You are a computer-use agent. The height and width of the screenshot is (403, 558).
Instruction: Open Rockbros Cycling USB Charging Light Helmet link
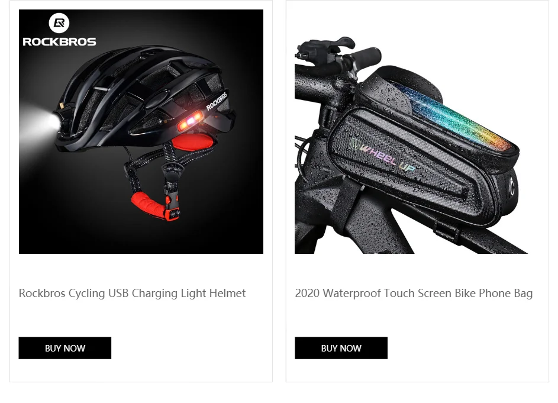(132, 294)
